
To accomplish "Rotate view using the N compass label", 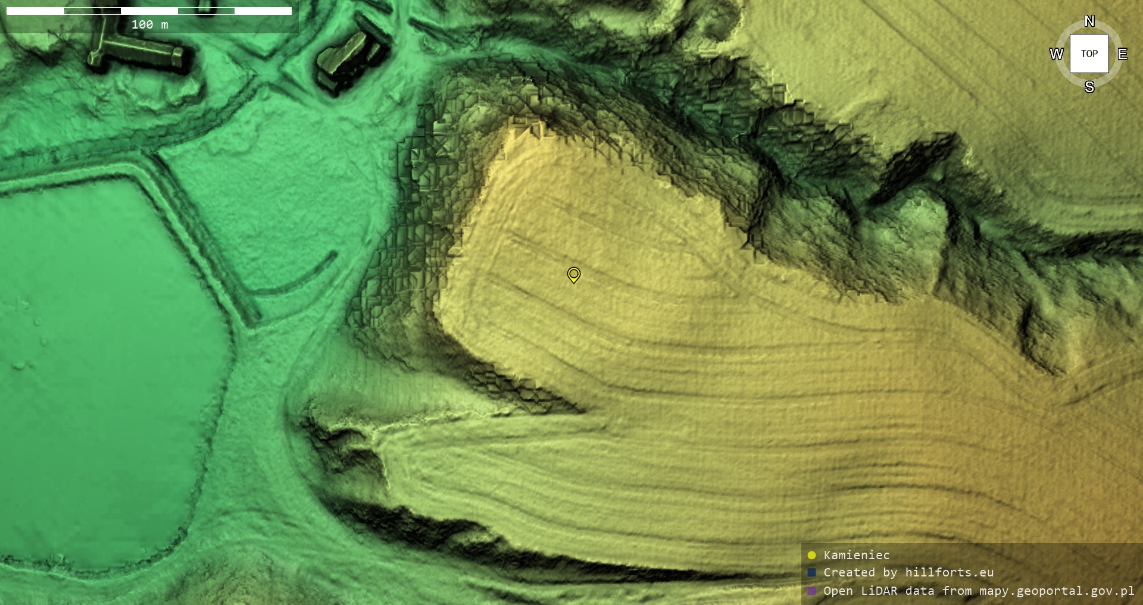I will [x=1089, y=21].
